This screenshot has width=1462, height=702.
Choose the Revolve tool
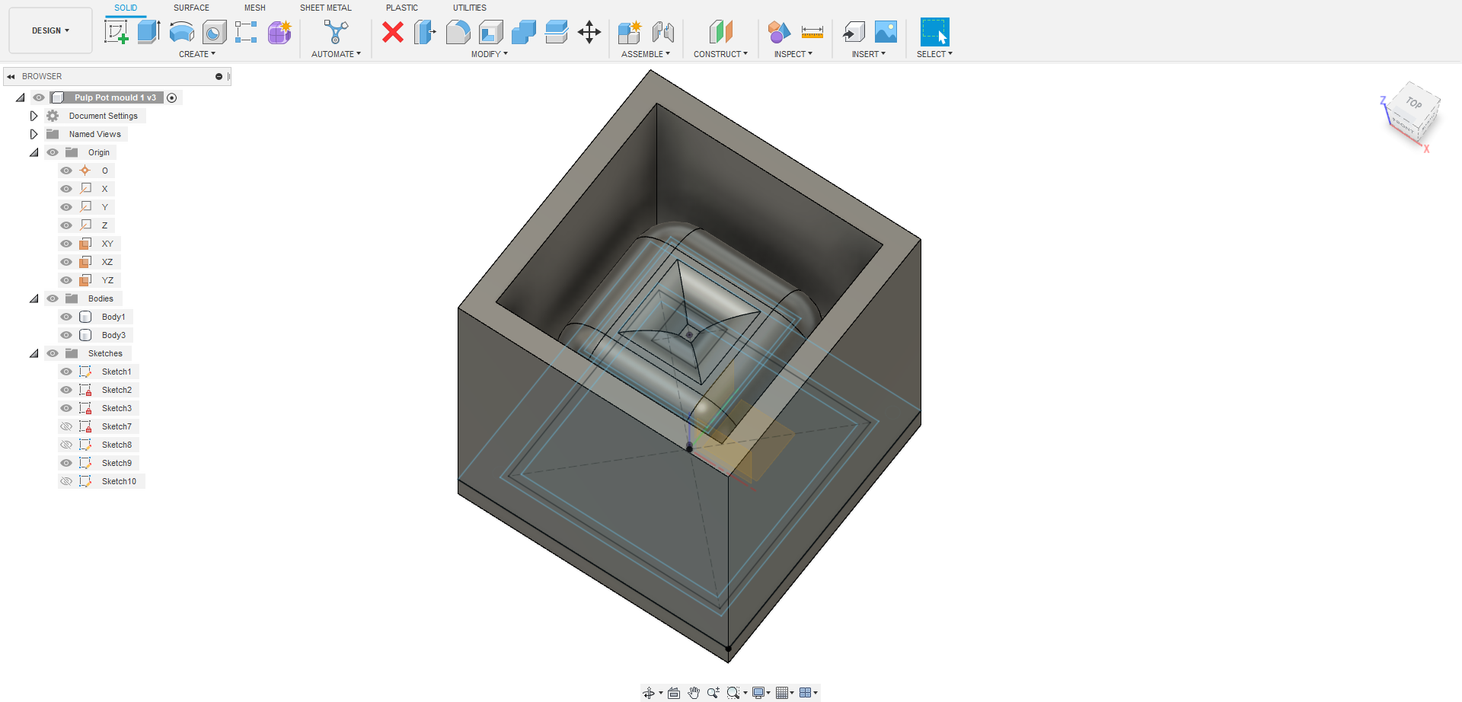click(x=181, y=32)
